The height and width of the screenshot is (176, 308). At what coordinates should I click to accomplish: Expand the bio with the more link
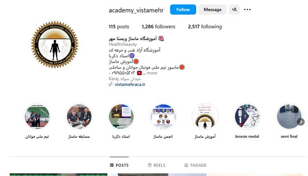(x=152, y=73)
